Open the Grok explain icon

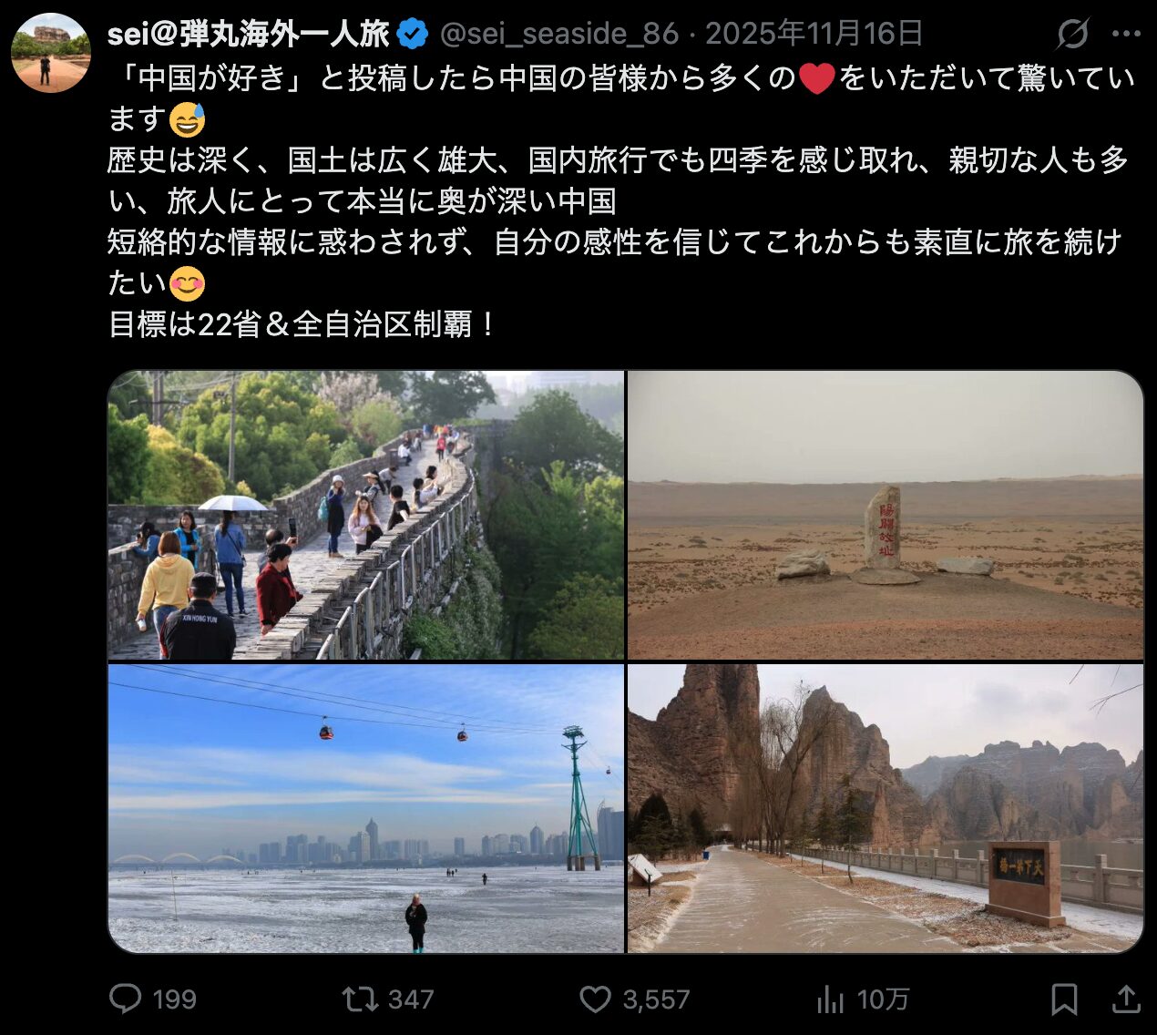pyautogui.click(x=1072, y=35)
